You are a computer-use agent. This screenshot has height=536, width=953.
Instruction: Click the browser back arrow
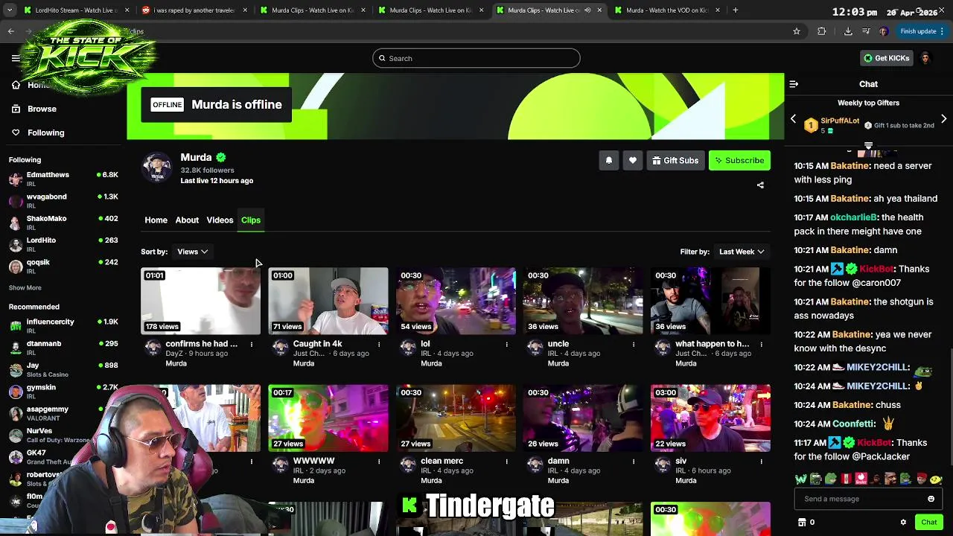click(10, 31)
